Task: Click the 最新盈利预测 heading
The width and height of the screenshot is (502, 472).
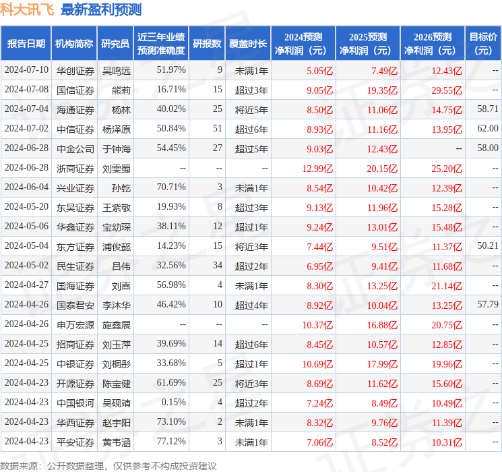Action: click(101, 9)
